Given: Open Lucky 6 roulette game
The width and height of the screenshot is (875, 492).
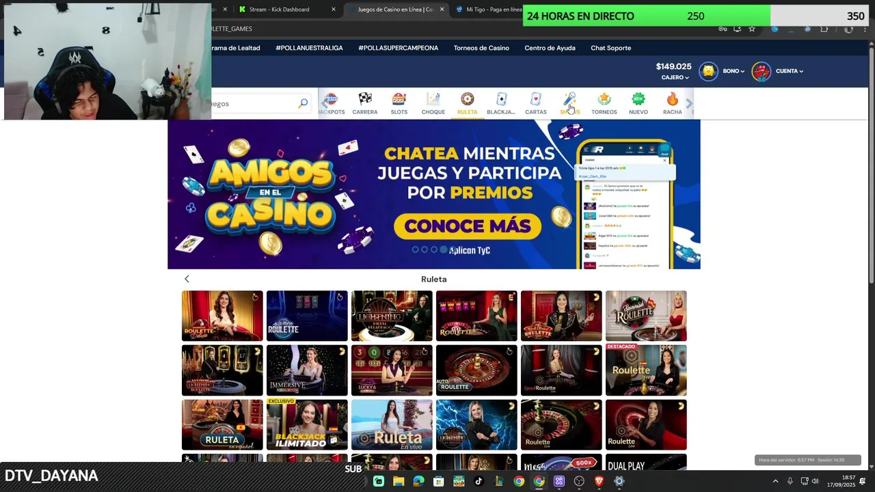Looking at the screenshot, I should 392,370.
